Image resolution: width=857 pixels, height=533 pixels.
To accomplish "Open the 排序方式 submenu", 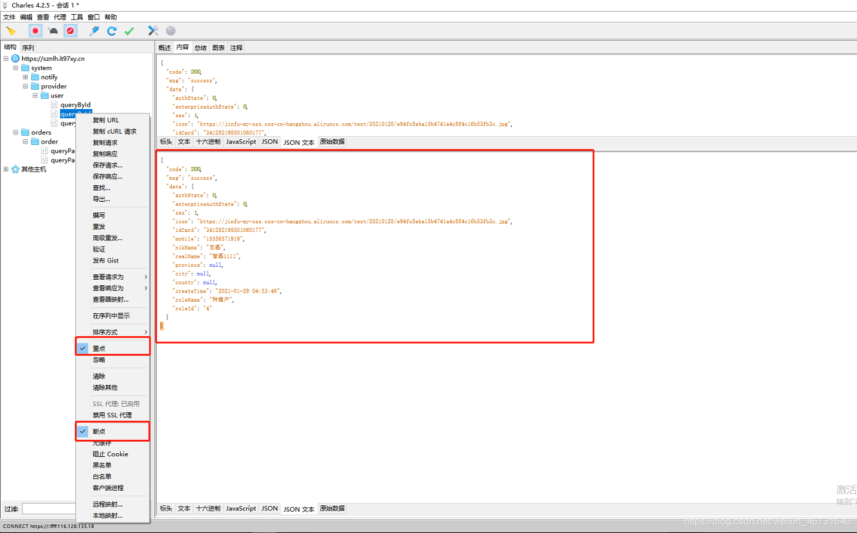I will tap(113, 332).
